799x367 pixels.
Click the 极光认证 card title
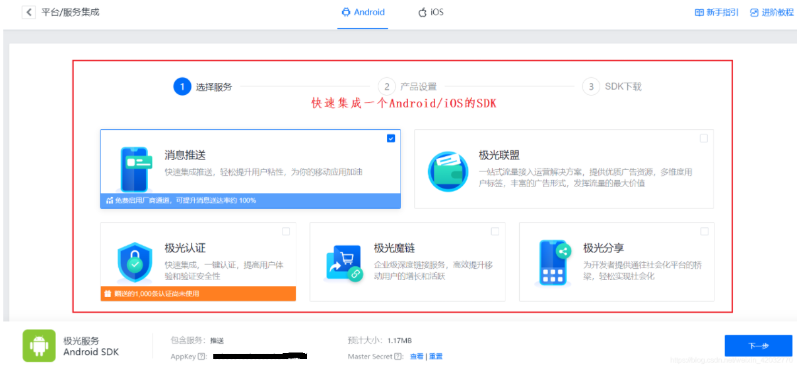click(185, 248)
